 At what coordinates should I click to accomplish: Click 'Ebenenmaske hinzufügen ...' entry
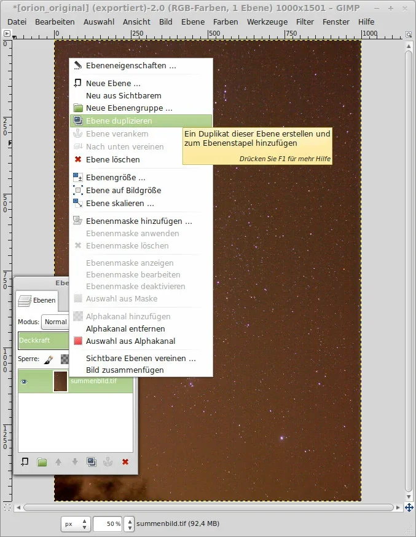coord(139,221)
